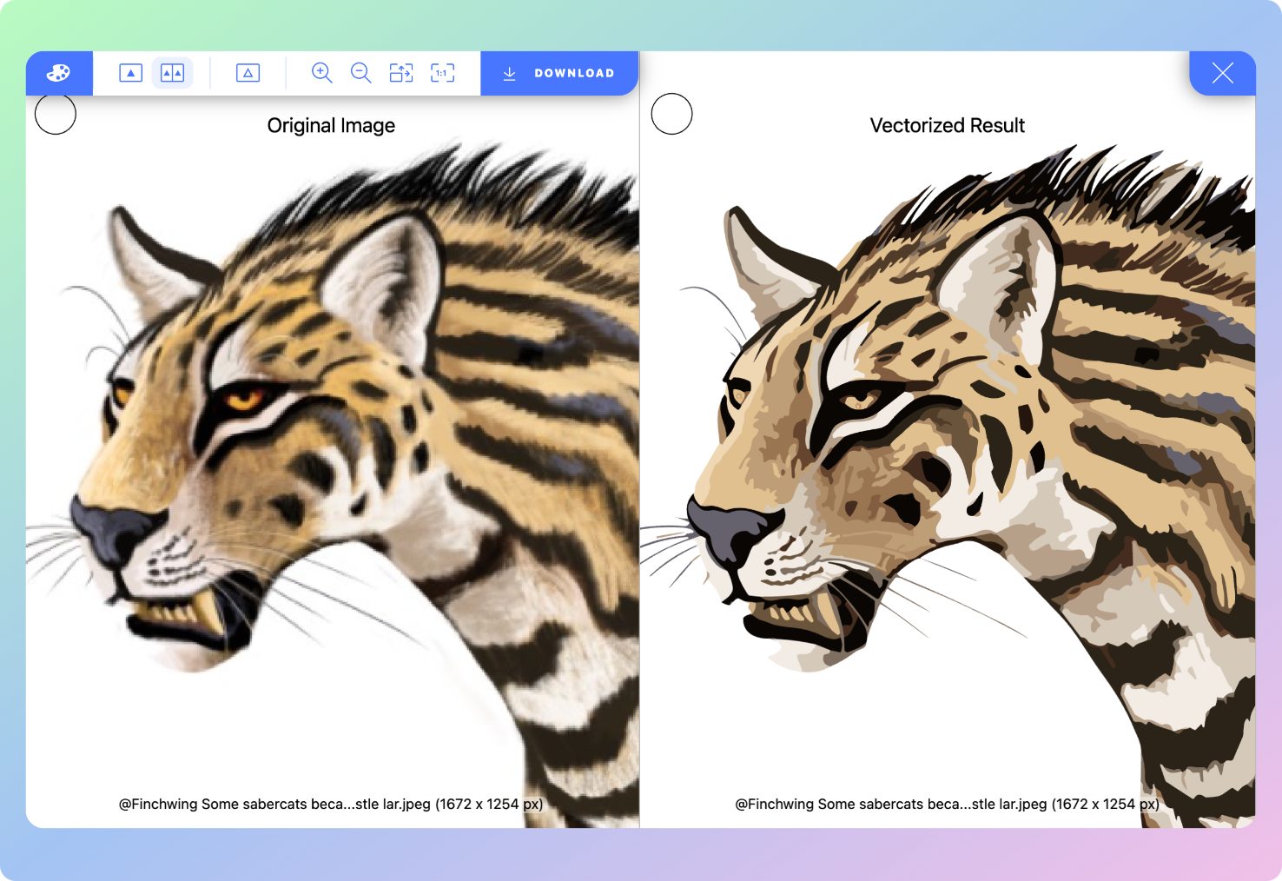The width and height of the screenshot is (1282, 881).
Task: Open the color palette settings
Action: point(59,73)
